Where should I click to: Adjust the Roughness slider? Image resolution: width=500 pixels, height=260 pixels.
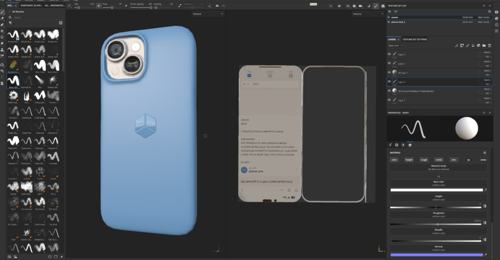pyautogui.click(x=436, y=224)
